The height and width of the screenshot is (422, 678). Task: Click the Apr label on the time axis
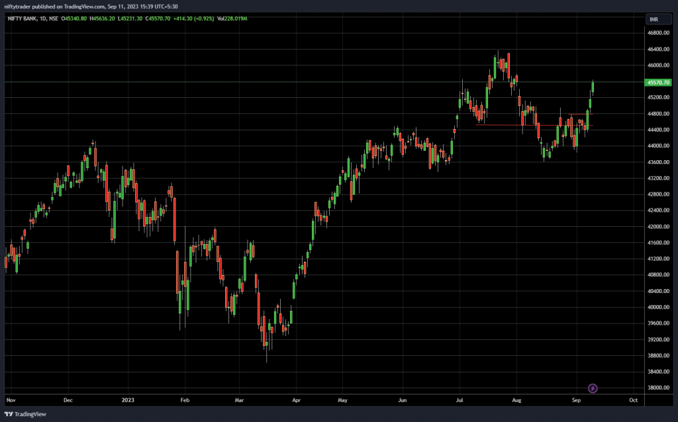[x=296, y=400]
